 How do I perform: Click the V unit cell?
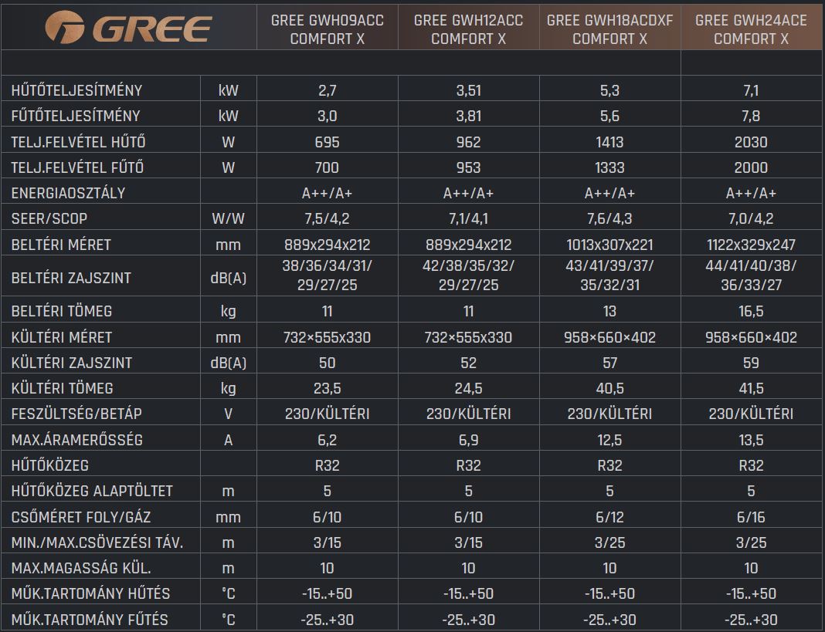coord(229,414)
